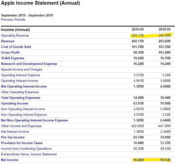The image size is (175, 163).
Task: Click the 2019-09 column header
Action: tap(138, 29)
